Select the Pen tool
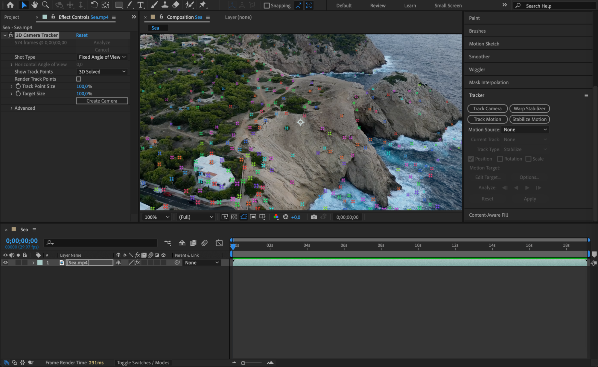 [x=130, y=5]
